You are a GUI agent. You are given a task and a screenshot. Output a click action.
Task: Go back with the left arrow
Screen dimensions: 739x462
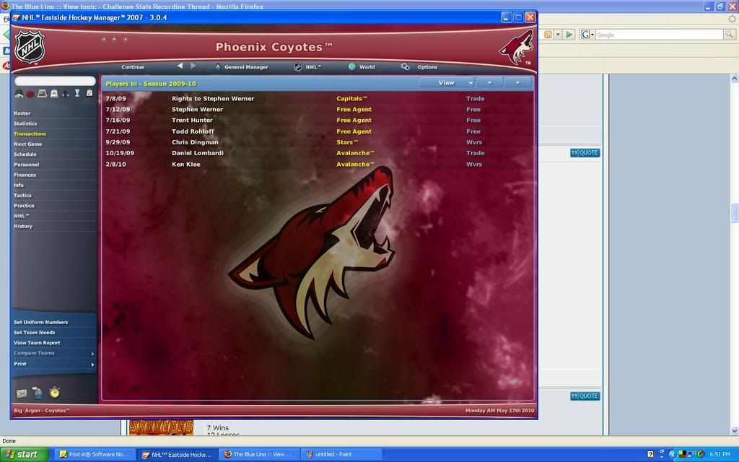click(x=180, y=66)
